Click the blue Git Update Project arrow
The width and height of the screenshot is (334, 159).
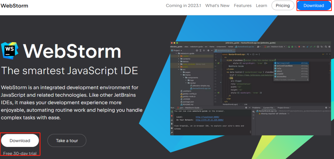point(307,47)
